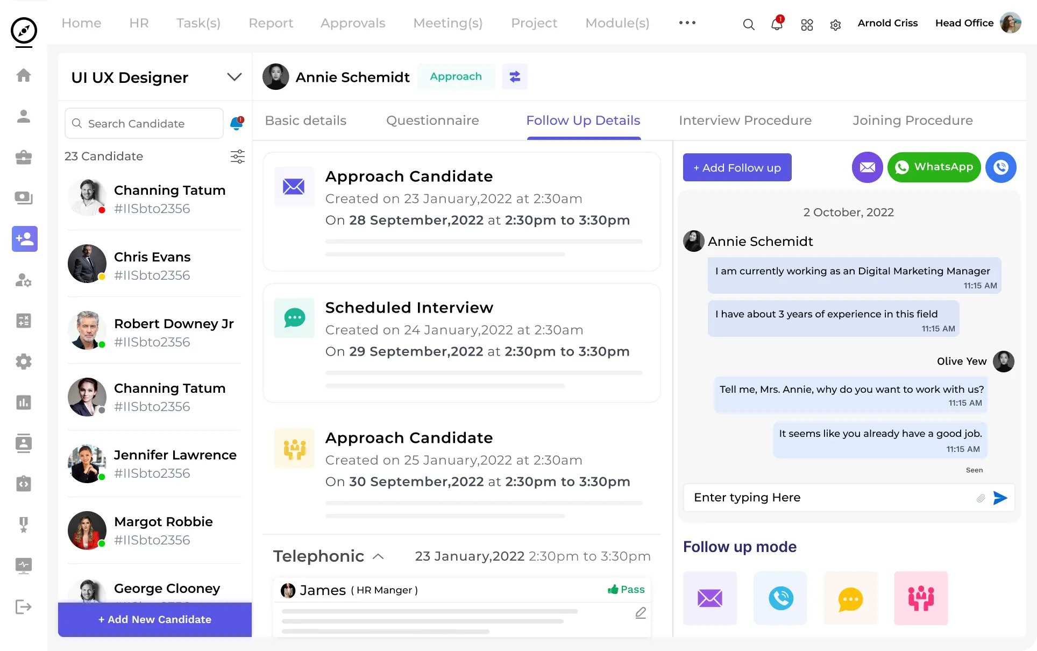
Task: Select the email follow-up mode tile
Action: pos(709,598)
